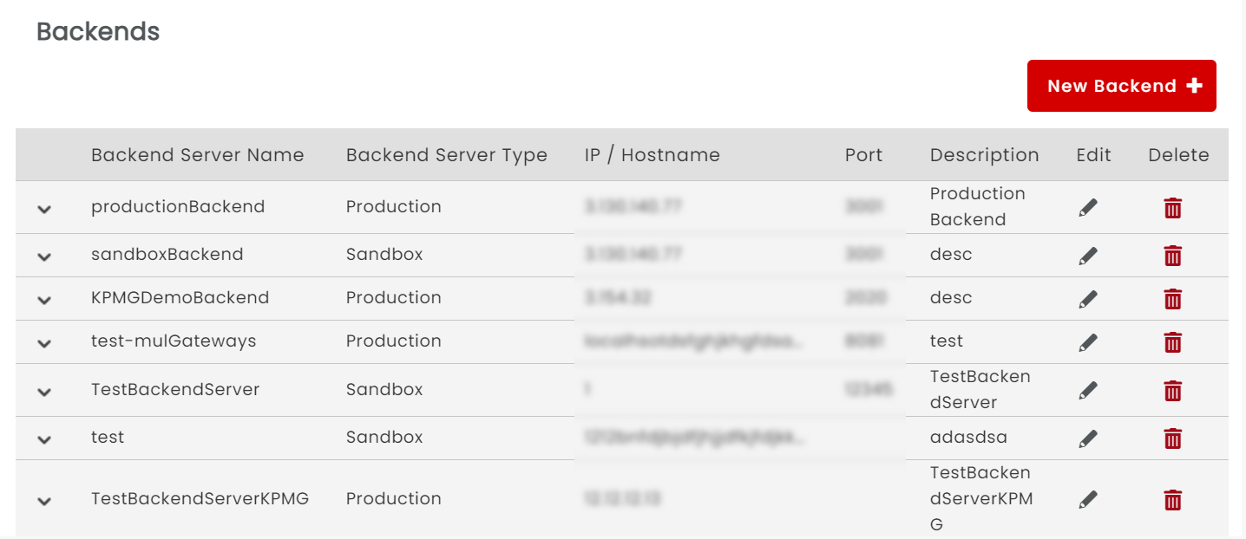1246x539 pixels.
Task: Select the productionBackend name cell
Action: (x=178, y=206)
